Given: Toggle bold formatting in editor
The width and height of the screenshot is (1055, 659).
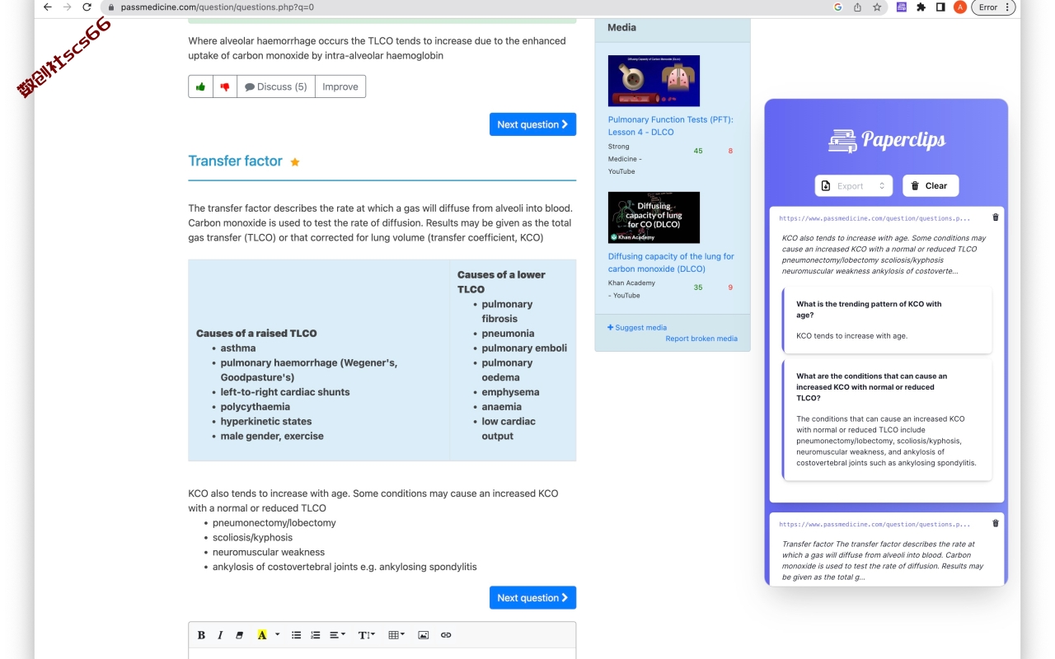Looking at the screenshot, I should click(x=201, y=635).
